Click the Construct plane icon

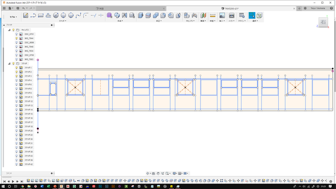[x=203, y=15]
